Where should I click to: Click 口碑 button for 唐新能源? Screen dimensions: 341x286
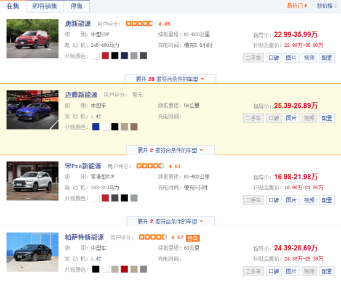click(274, 58)
